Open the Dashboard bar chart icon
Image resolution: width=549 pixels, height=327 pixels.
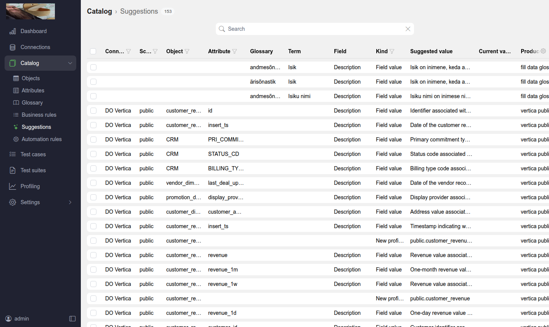[13, 31]
